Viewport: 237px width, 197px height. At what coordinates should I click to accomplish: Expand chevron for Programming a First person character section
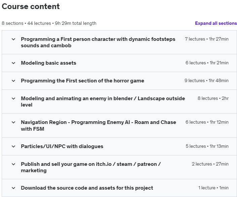coord(13,39)
